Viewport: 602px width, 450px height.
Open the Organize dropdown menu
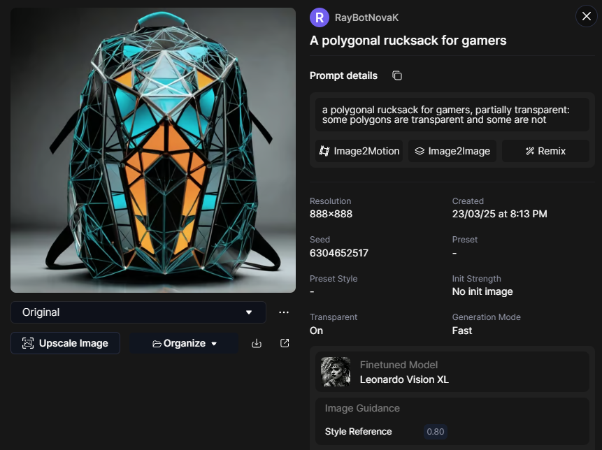tap(185, 343)
